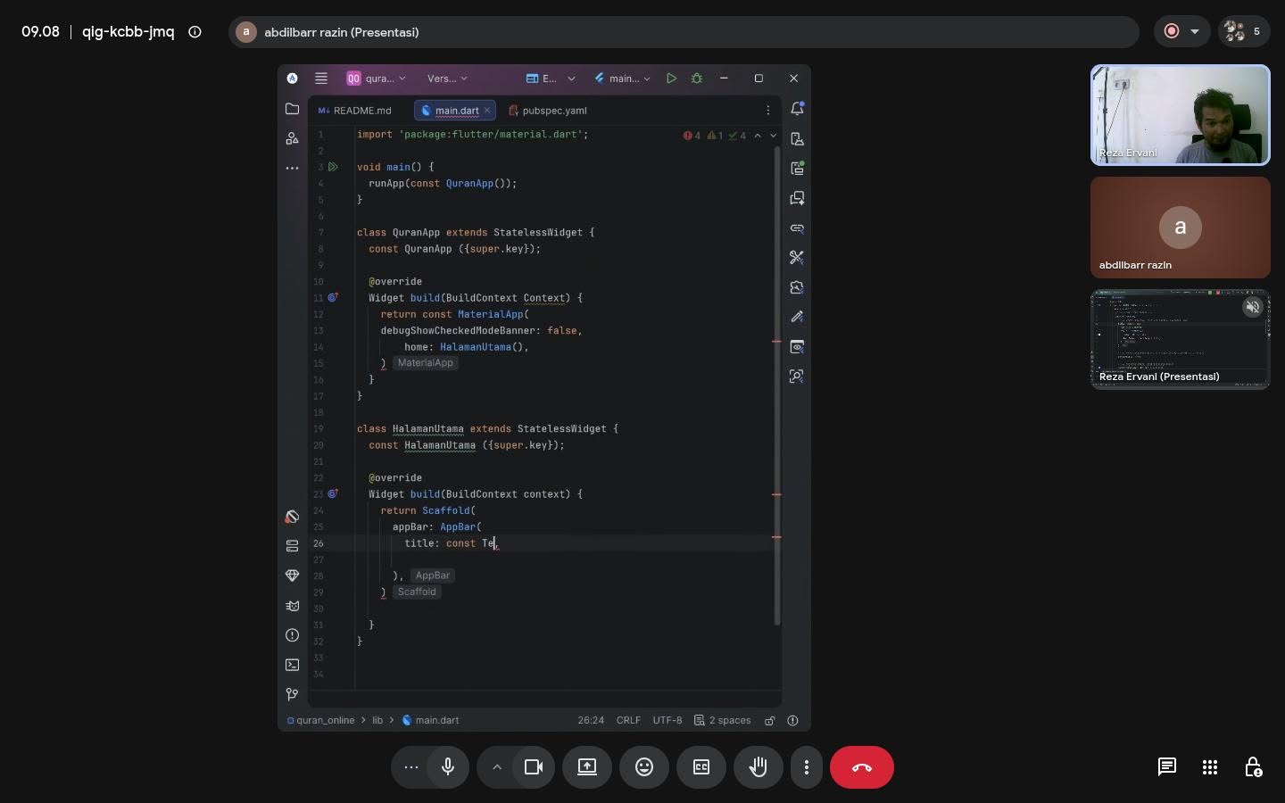Click the run gutter icon at line 3
Image resolution: width=1285 pixels, height=803 pixels.
(x=333, y=167)
